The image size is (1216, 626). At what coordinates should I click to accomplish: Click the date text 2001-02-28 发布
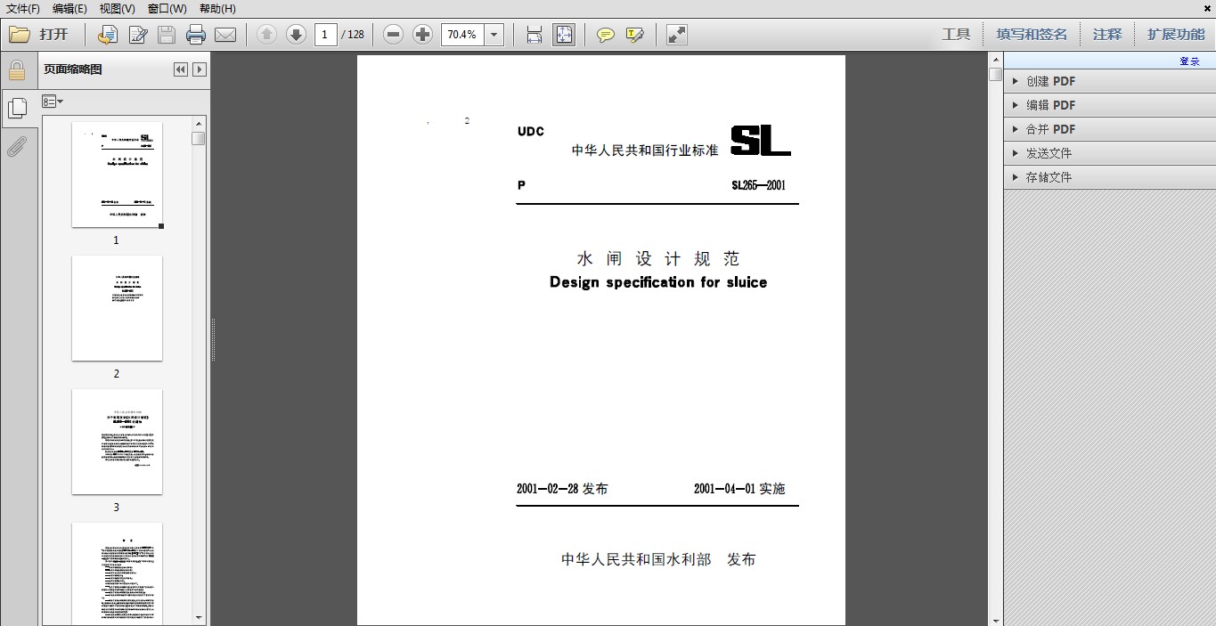[562, 489]
